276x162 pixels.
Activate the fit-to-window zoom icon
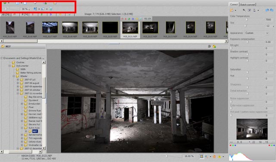click(x=201, y=156)
